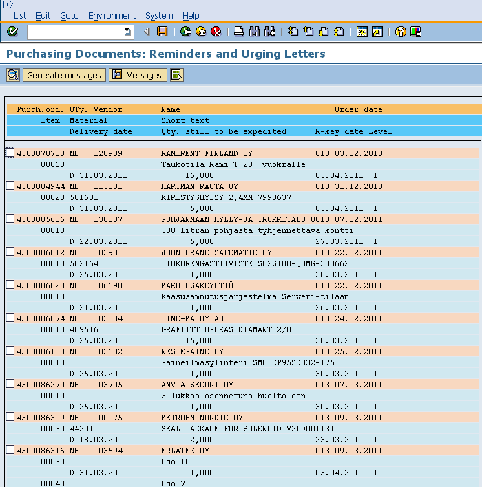This screenshot has height=487, width=482.
Task: Click the Save diskette icon
Action: click(162, 32)
